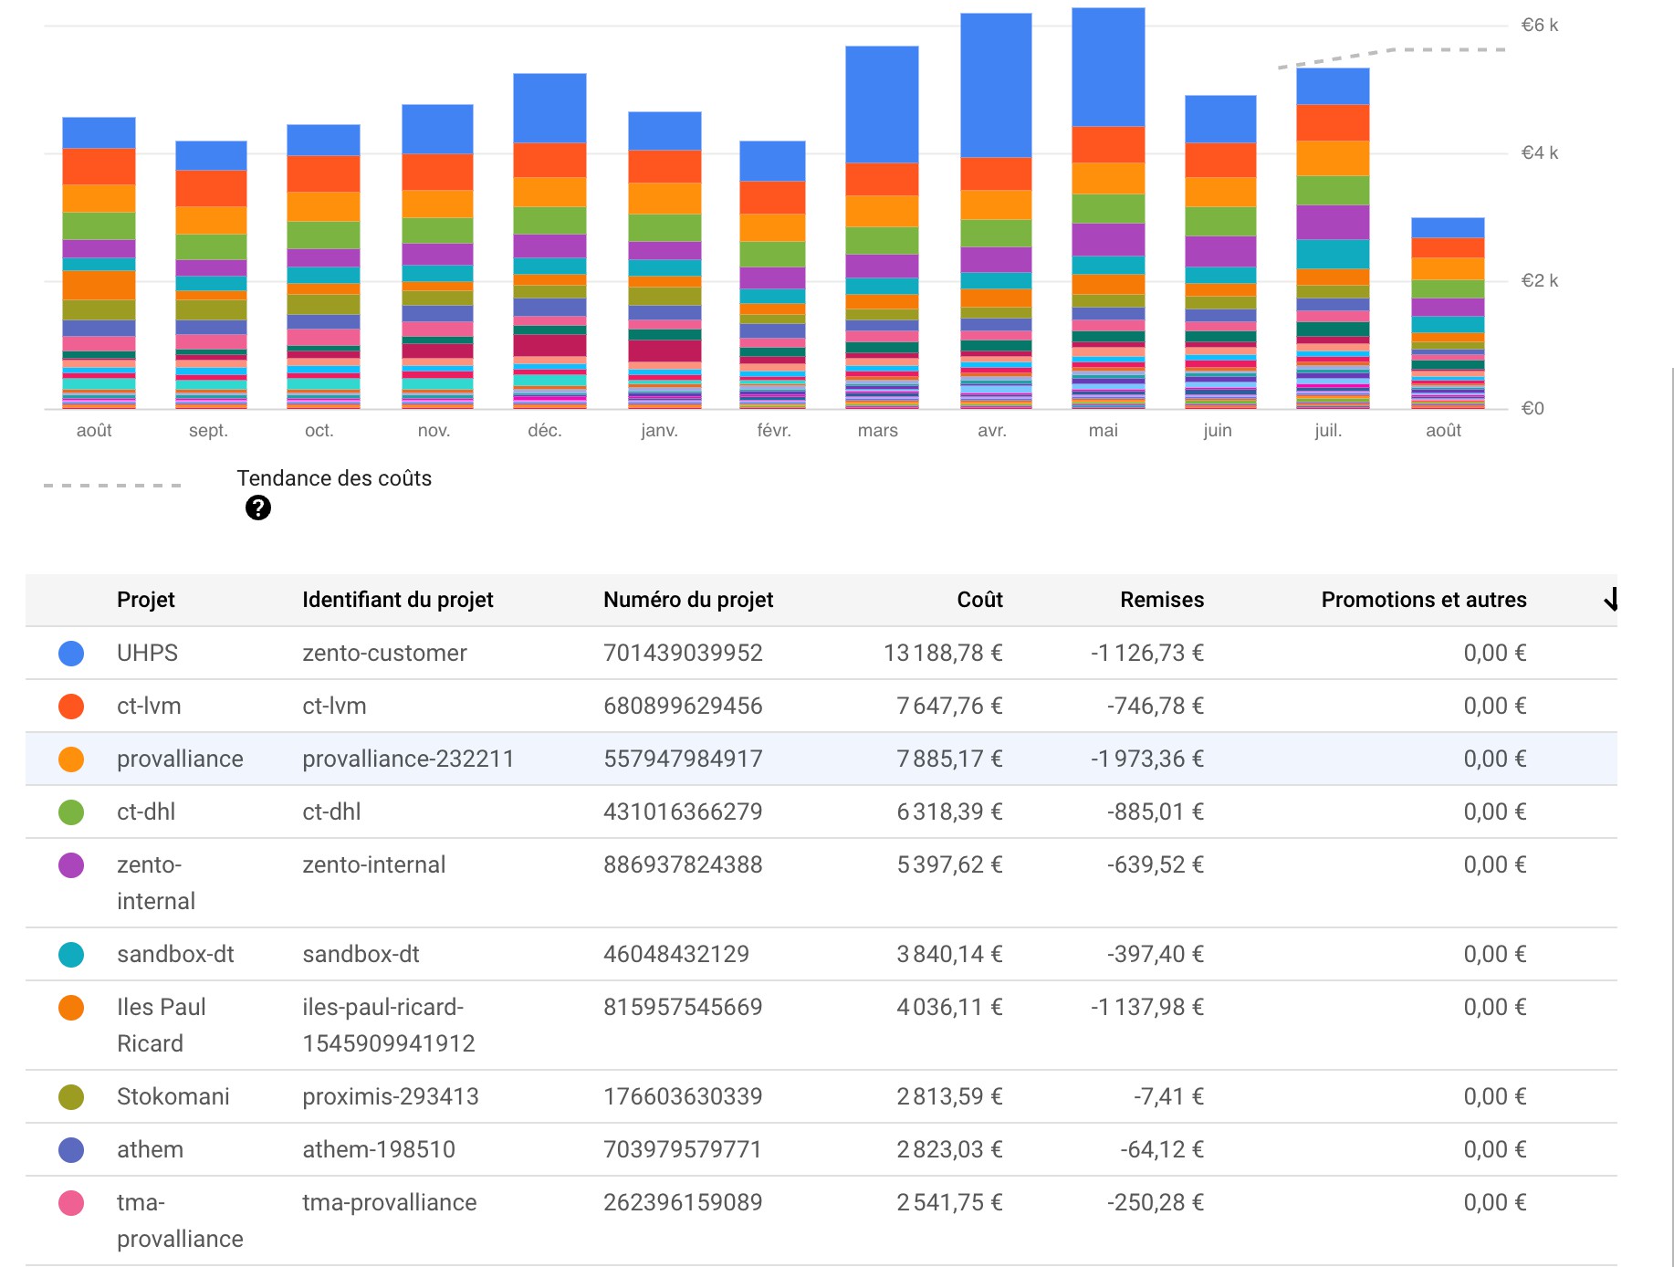This screenshot has width=1674, height=1267.
Task: Click the teal sandbox-dt legend dot
Action: [71, 954]
